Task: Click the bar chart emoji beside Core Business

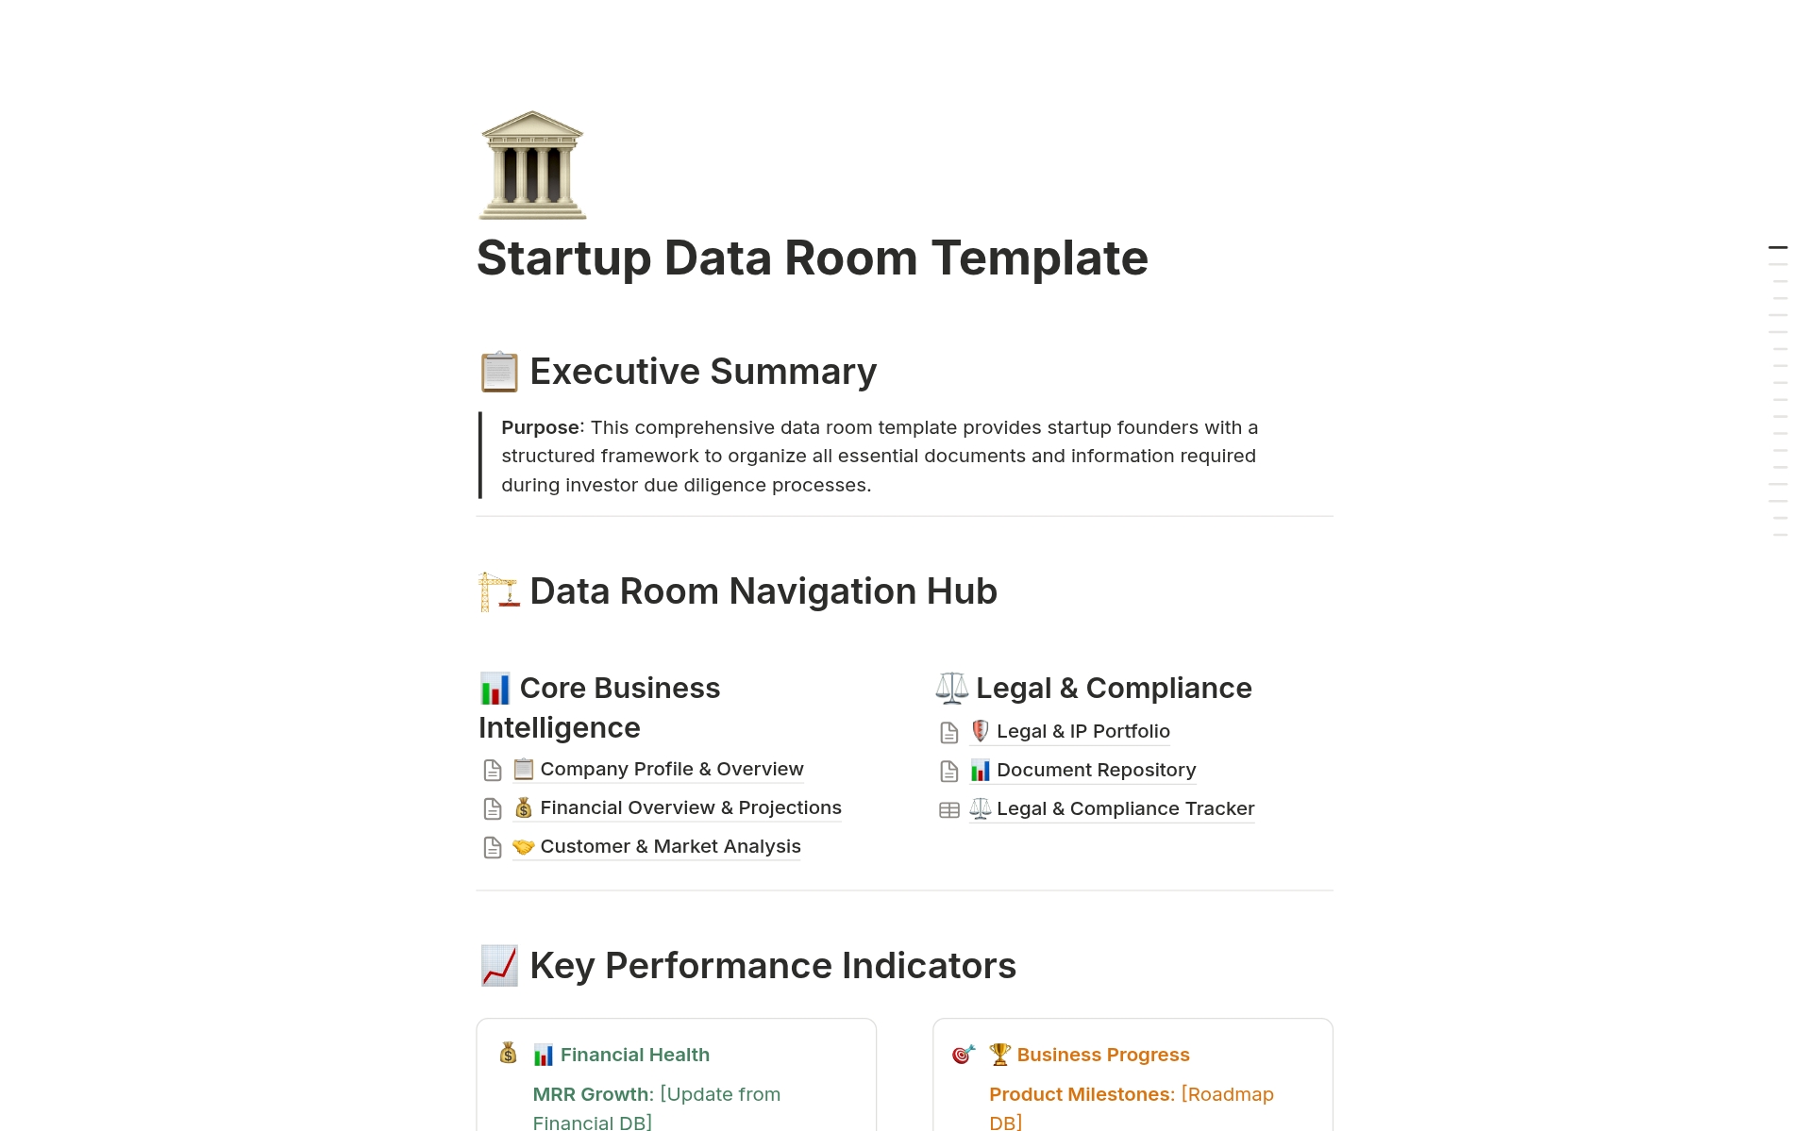Action: click(x=495, y=689)
